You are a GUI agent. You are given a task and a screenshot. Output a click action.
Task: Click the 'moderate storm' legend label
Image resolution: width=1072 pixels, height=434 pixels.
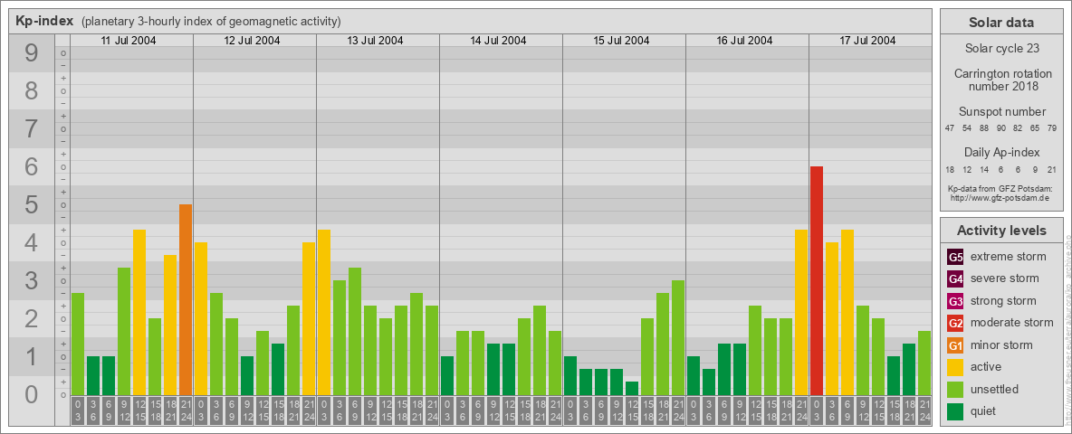click(1012, 322)
